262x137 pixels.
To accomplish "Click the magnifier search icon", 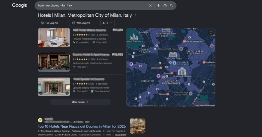I will 172,5.
